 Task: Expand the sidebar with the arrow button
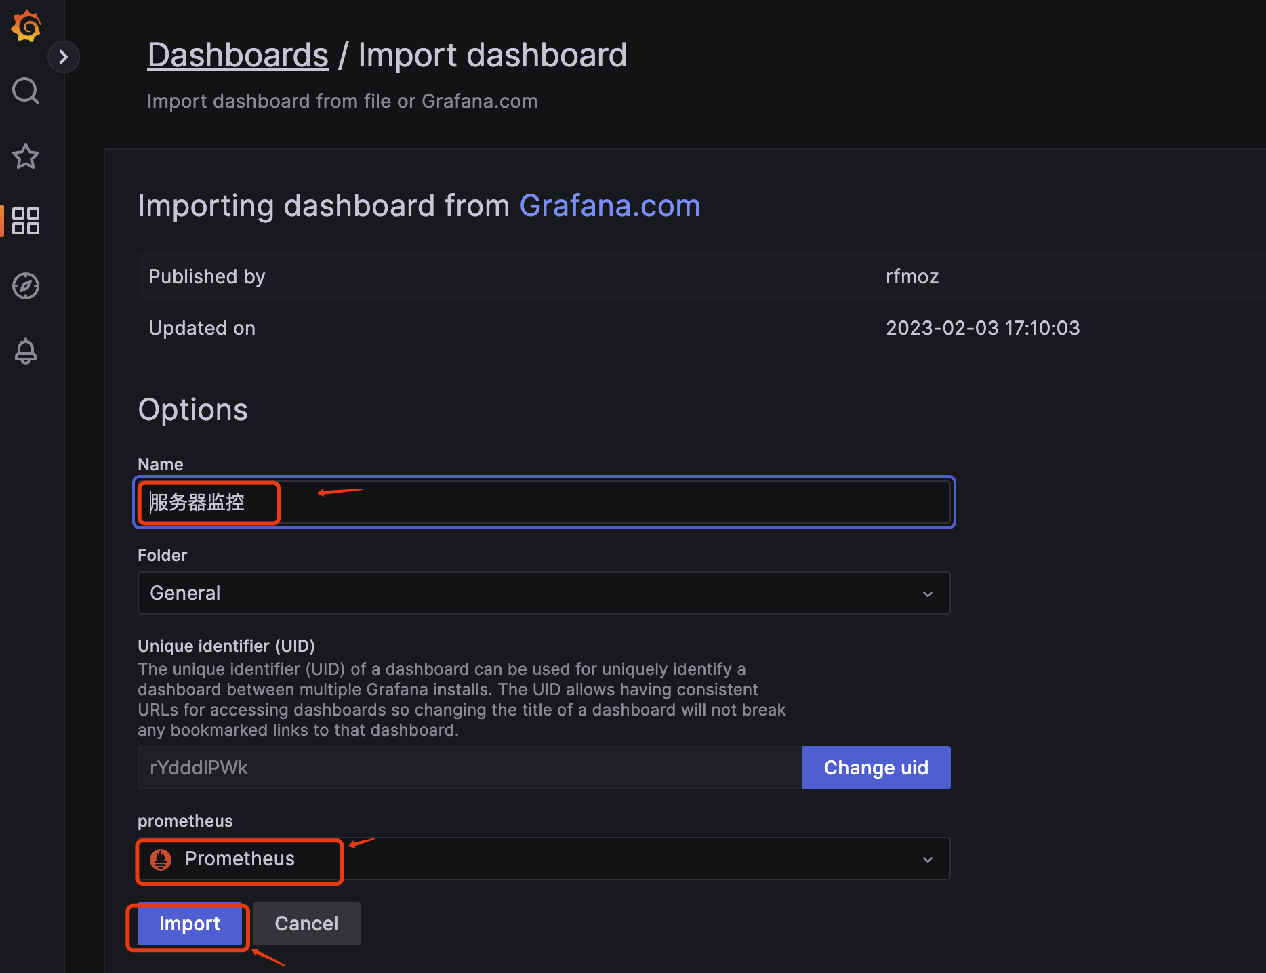[64, 57]
